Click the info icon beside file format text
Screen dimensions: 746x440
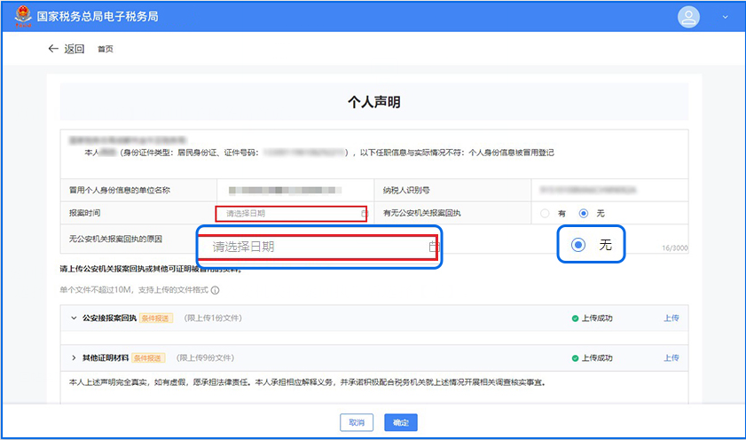(x=216, y=290)
